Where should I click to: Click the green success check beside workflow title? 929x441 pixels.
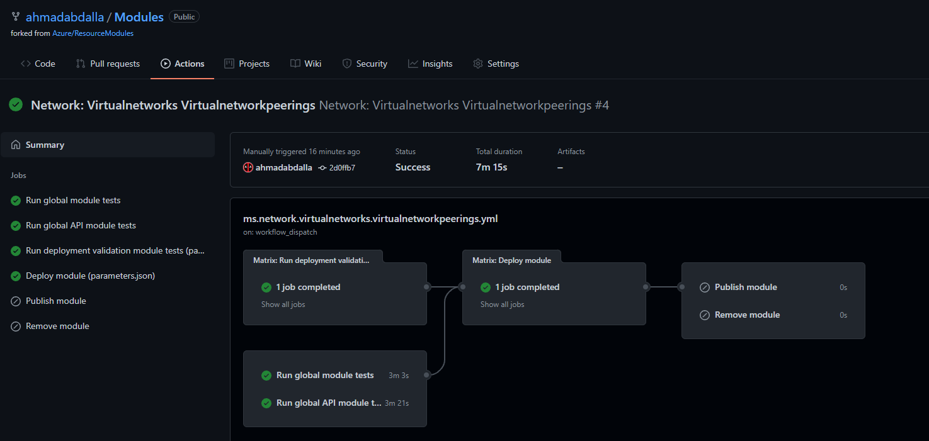point(16,105)
